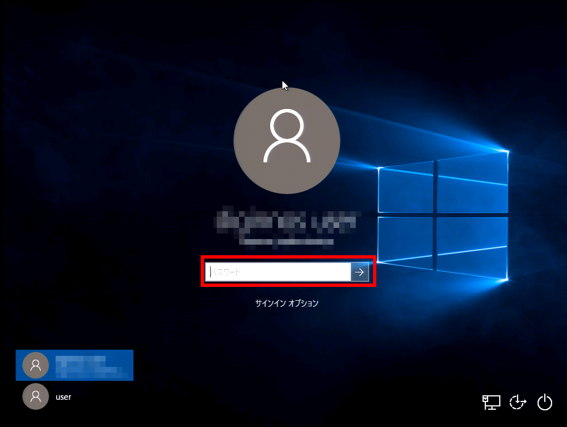
Task: Open the power options icon
Action: point(545,402)
